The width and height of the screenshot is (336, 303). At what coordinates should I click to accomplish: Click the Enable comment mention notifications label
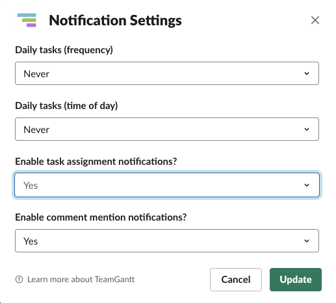pyautogui.click(x=101, y=217)
